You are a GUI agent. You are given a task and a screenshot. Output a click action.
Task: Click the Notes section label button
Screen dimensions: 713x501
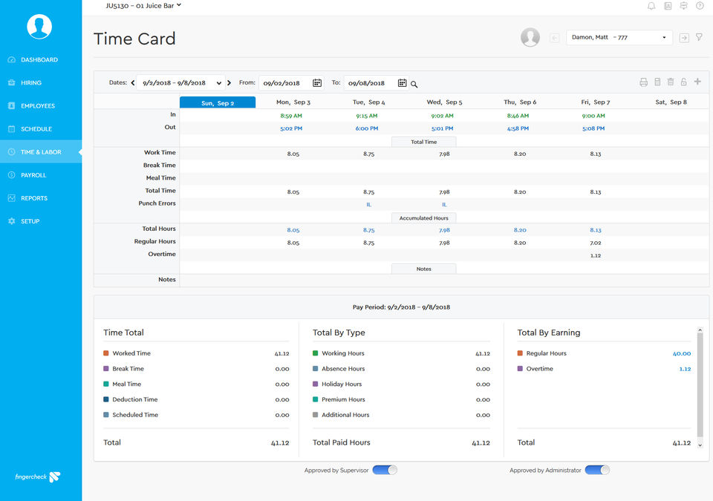[424, 269]
